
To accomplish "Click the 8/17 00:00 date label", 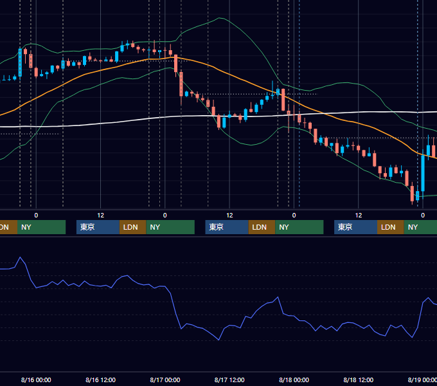I will coord(165,380).
